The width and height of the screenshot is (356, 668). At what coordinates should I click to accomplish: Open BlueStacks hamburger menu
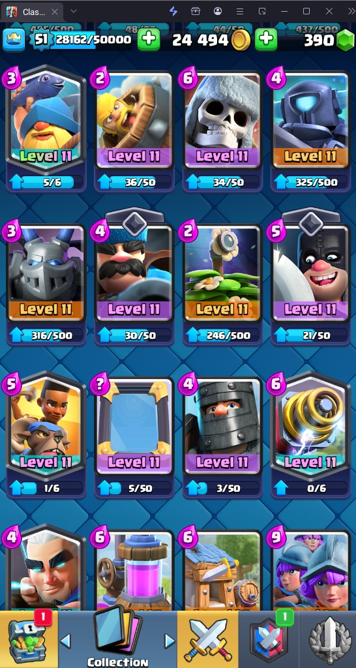[240, 12]
